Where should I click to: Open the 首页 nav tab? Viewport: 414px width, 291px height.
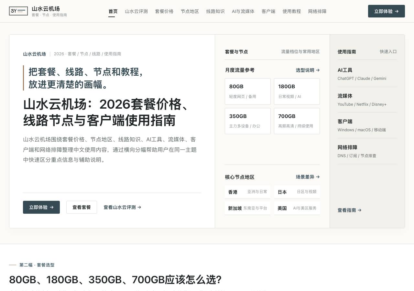113,11
